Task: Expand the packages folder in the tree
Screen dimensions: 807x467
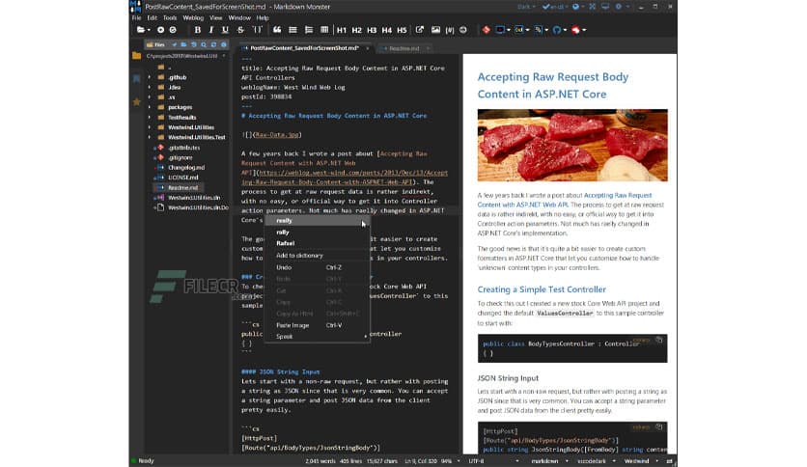Action: (148, 107)
